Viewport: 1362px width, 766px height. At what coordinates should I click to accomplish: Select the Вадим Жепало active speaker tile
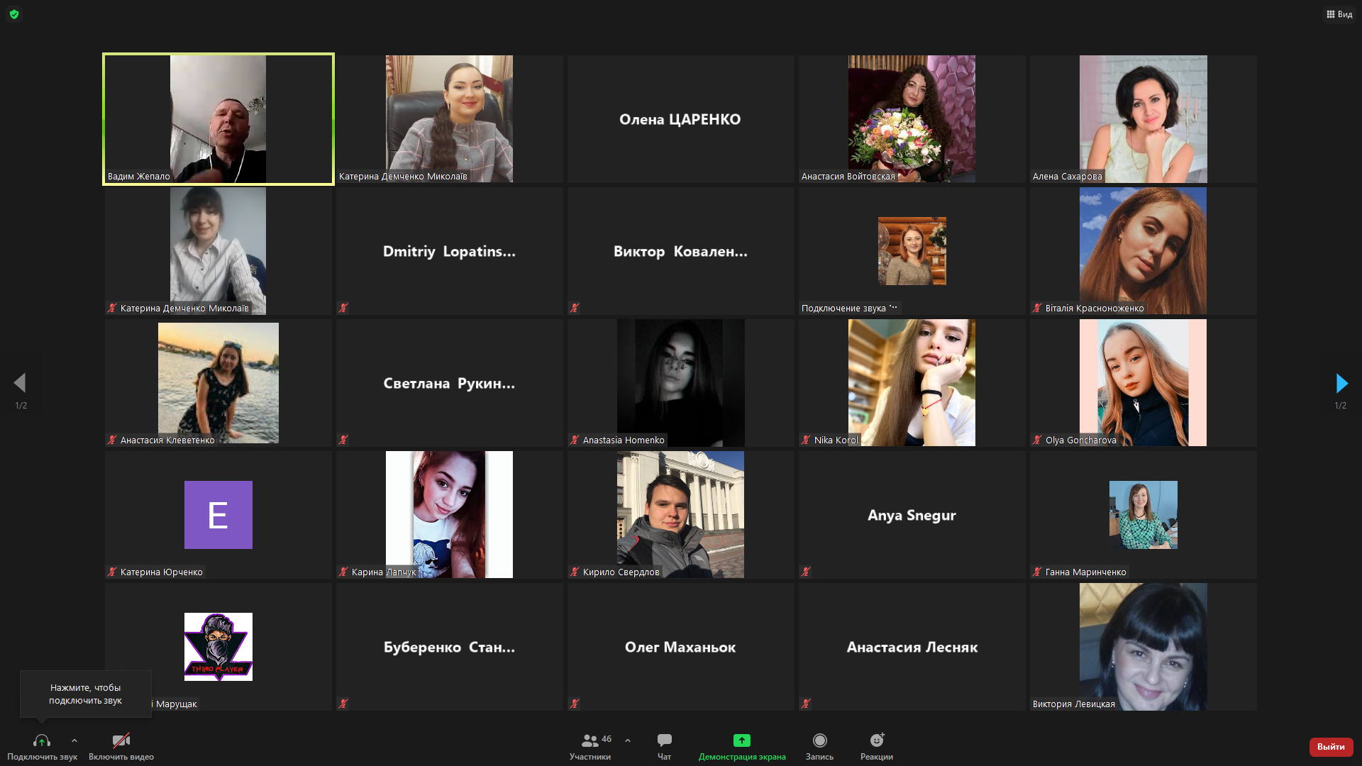pos(218,119)
